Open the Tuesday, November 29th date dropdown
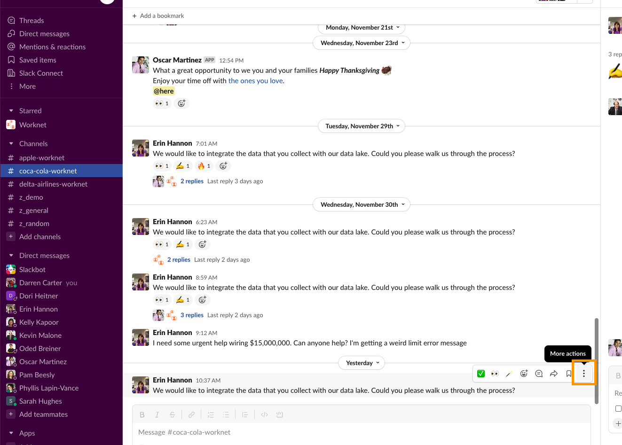Screen dimensions: 622x445 [362, 126]
